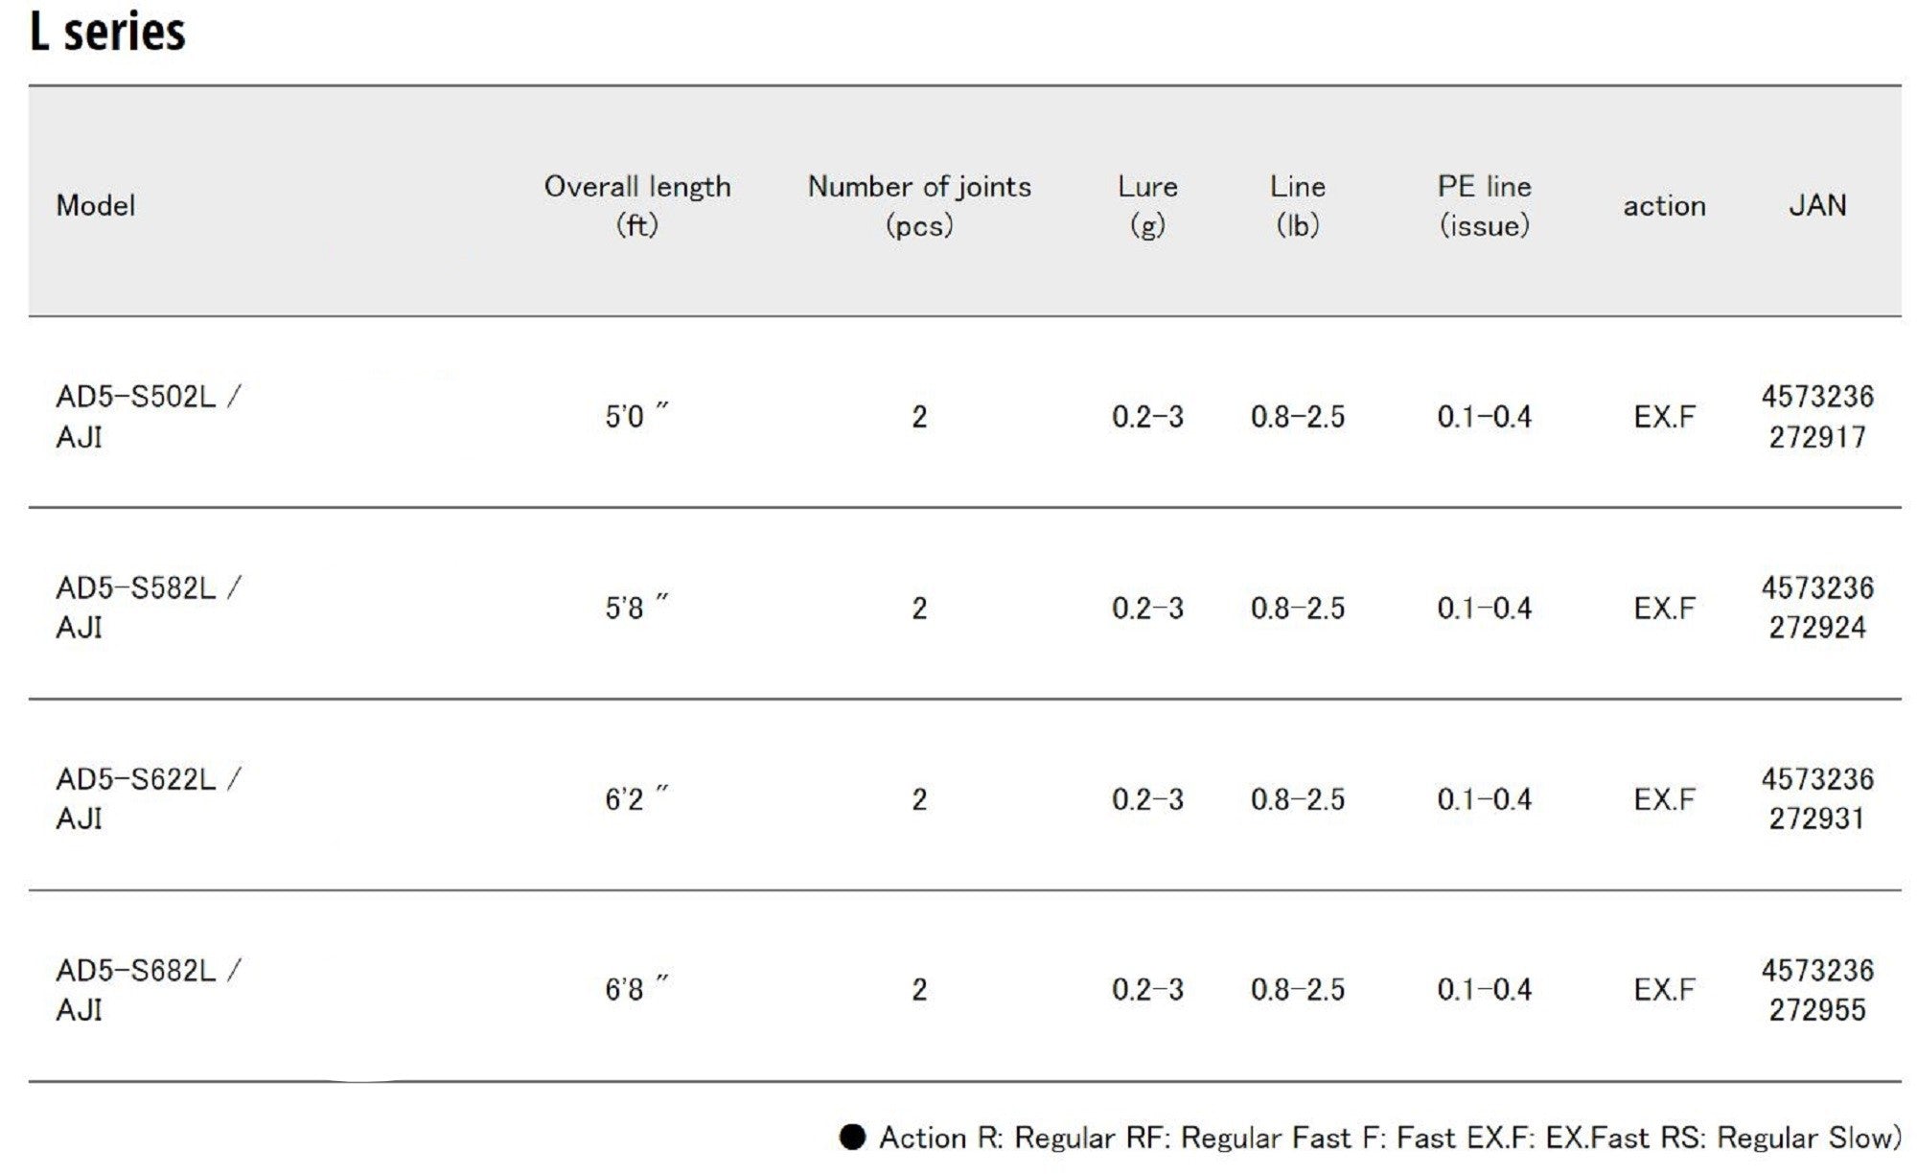This screenshot has width=1917, height=1174.
Task: Click the black bullet before the Action legend
Action: click(852, 1137)
